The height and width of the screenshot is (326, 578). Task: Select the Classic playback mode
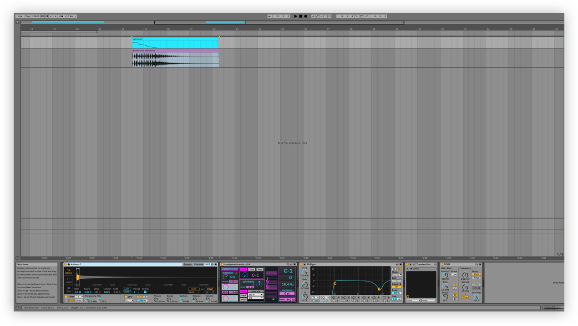pyautogui.click(x=68, y=271)
